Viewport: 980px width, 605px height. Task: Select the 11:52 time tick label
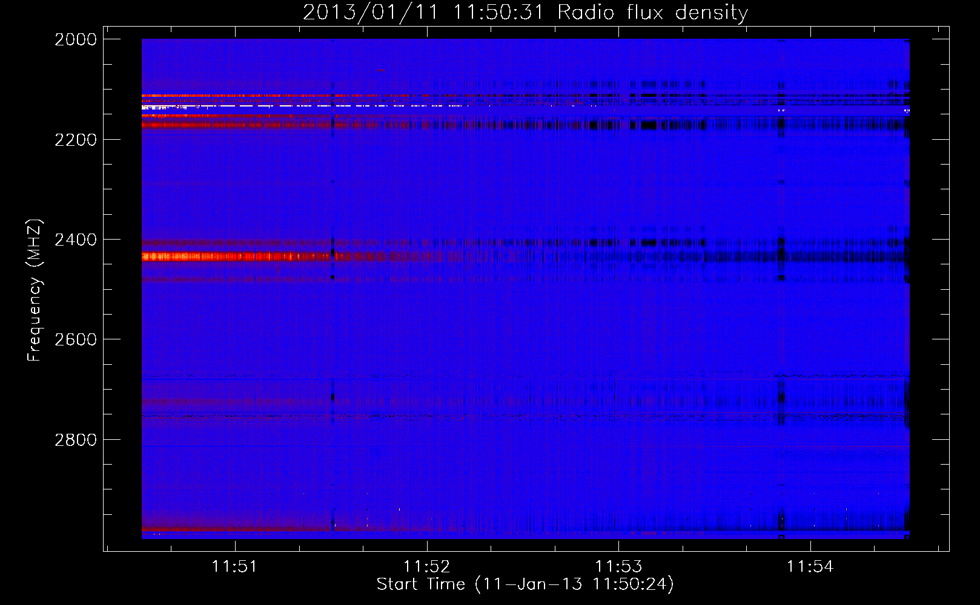(427, 567)
